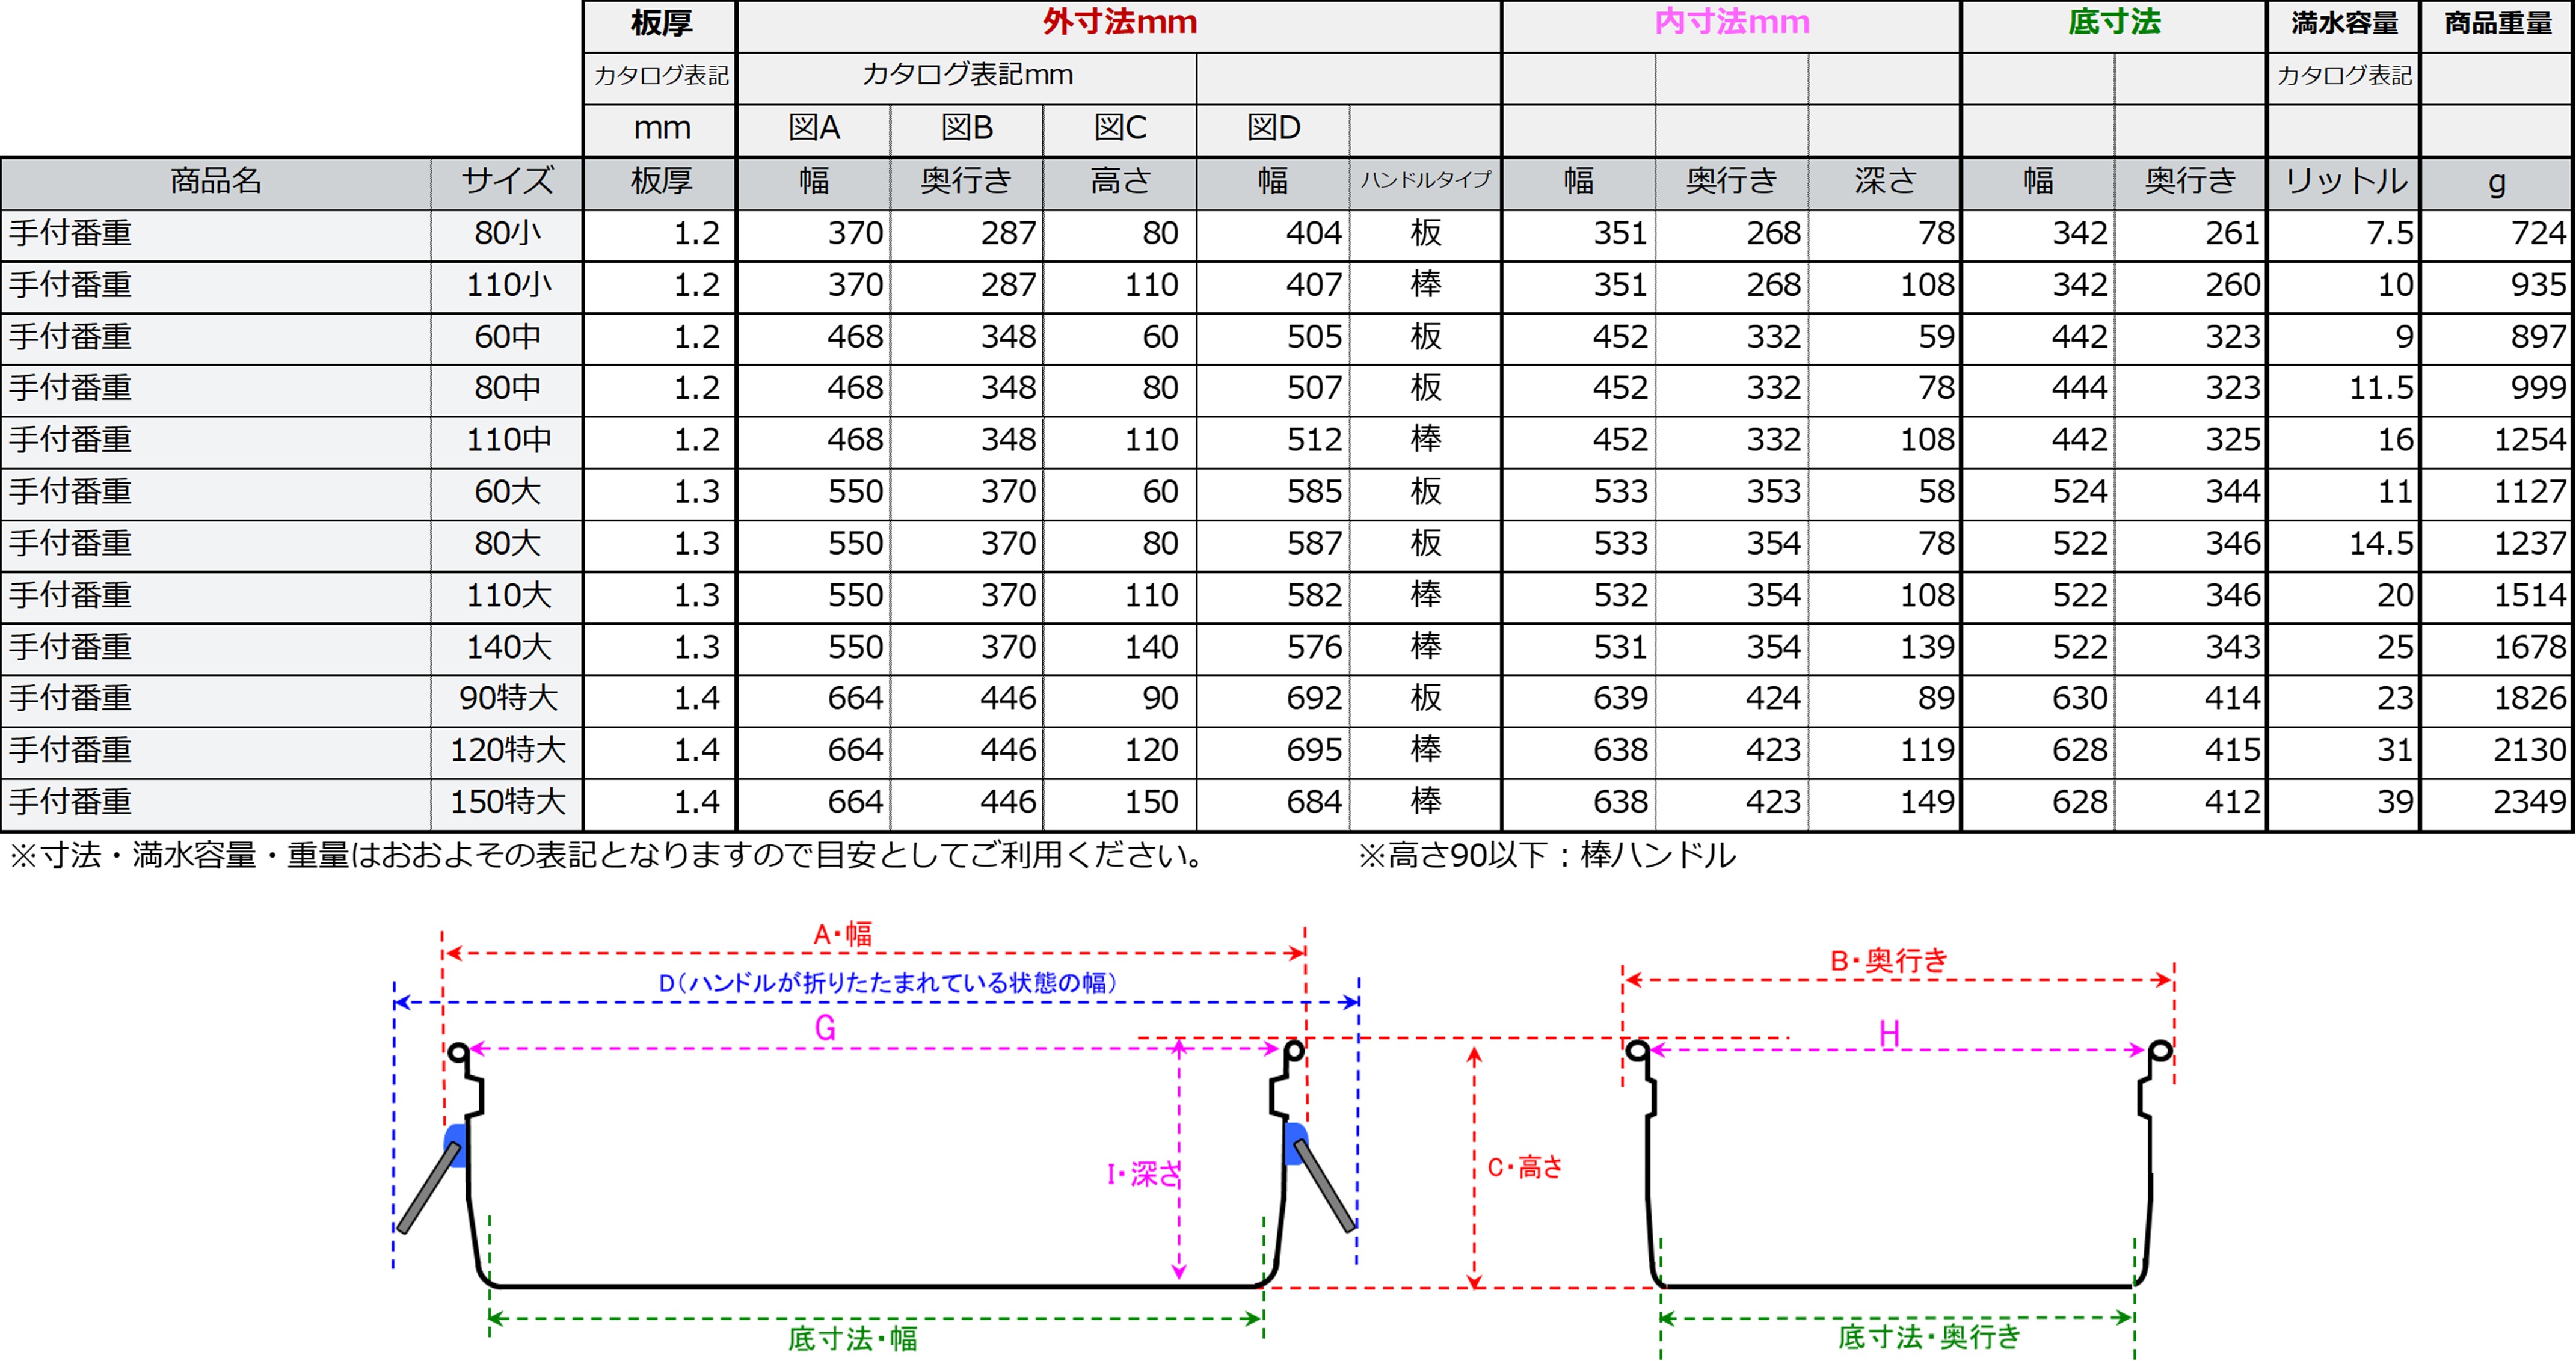2576x1361 pixels.
Task: Click the C・高さ label in diagram
Action: point(1524,1167)
